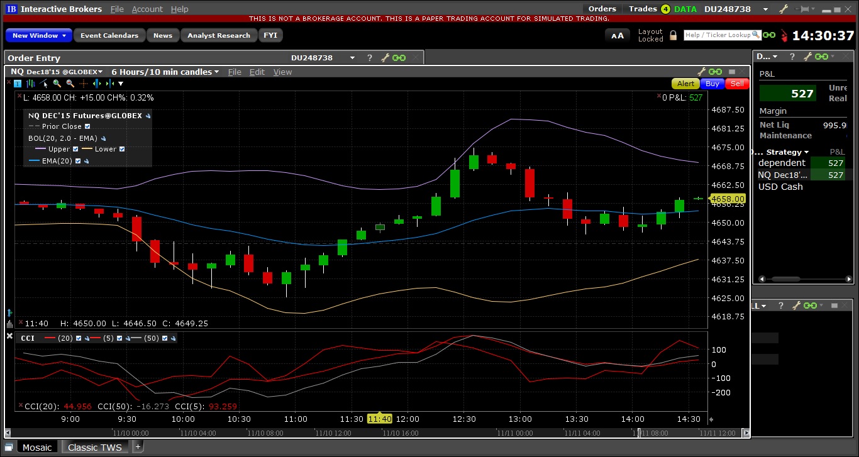
Task: Open the chart window's wrench settings
Action: tap(702, 72)
